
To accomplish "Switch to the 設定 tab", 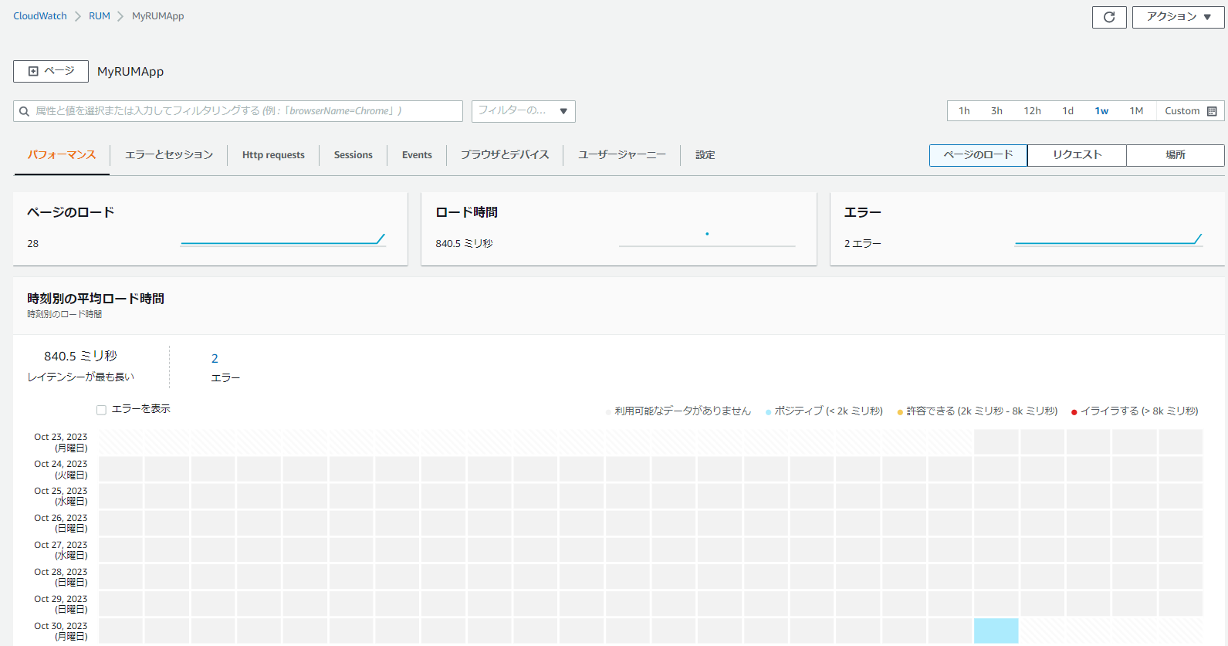I will click(705, 155).
